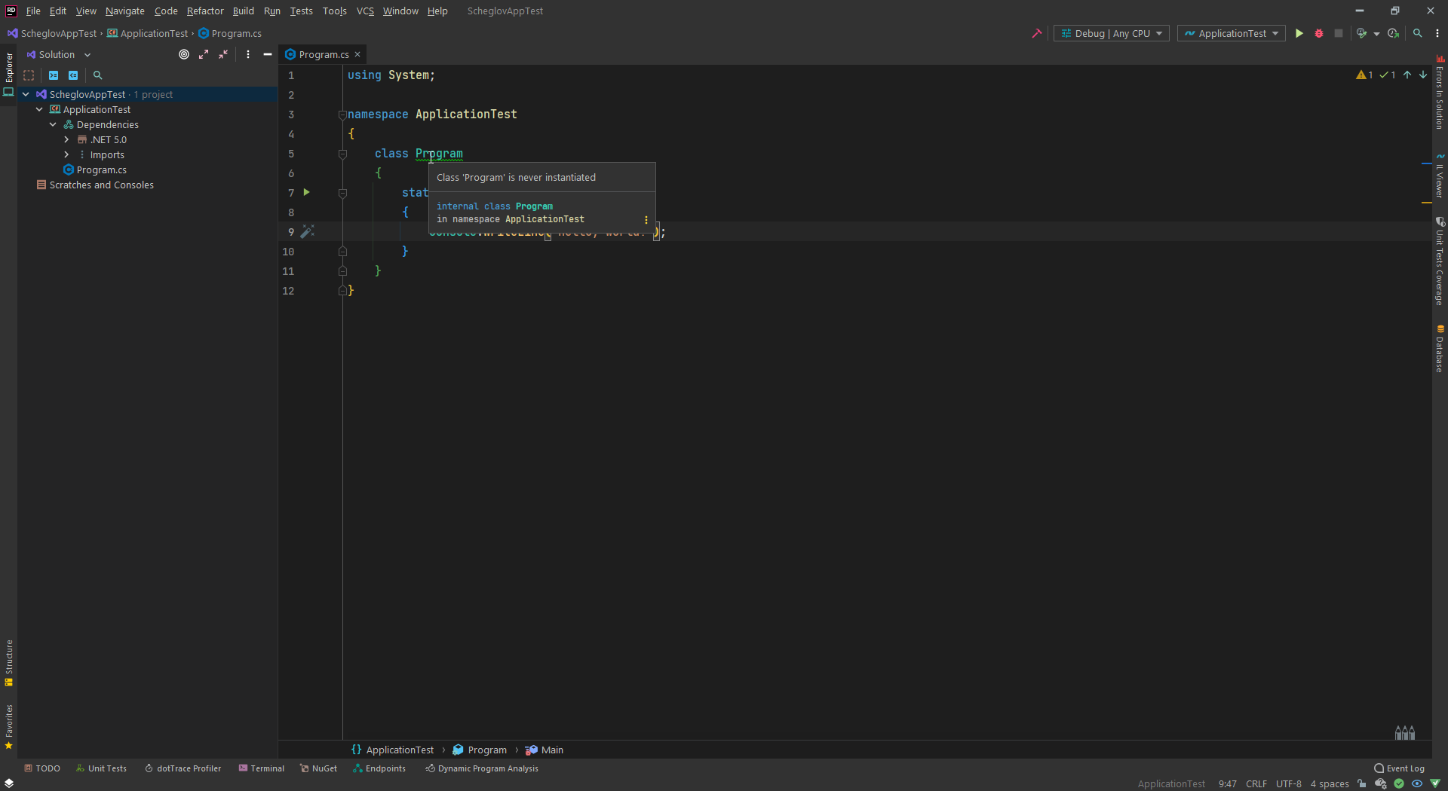This screenshot has height=791, width=1448.
Task: Click the run gutter arrow beside line 7
Action: [307, 192]
